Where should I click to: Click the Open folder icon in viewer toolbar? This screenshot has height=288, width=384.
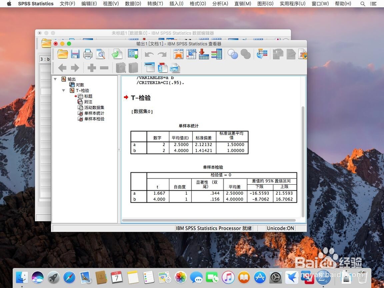tap(63, 54)
